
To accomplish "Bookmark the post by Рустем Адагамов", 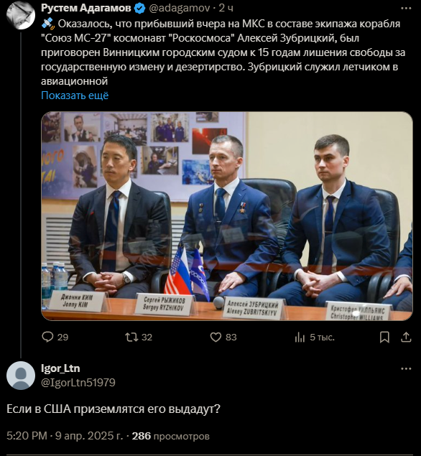I will 384,337.
